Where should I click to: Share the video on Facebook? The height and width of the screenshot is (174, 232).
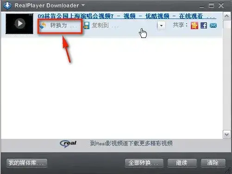tap(204, 25)
